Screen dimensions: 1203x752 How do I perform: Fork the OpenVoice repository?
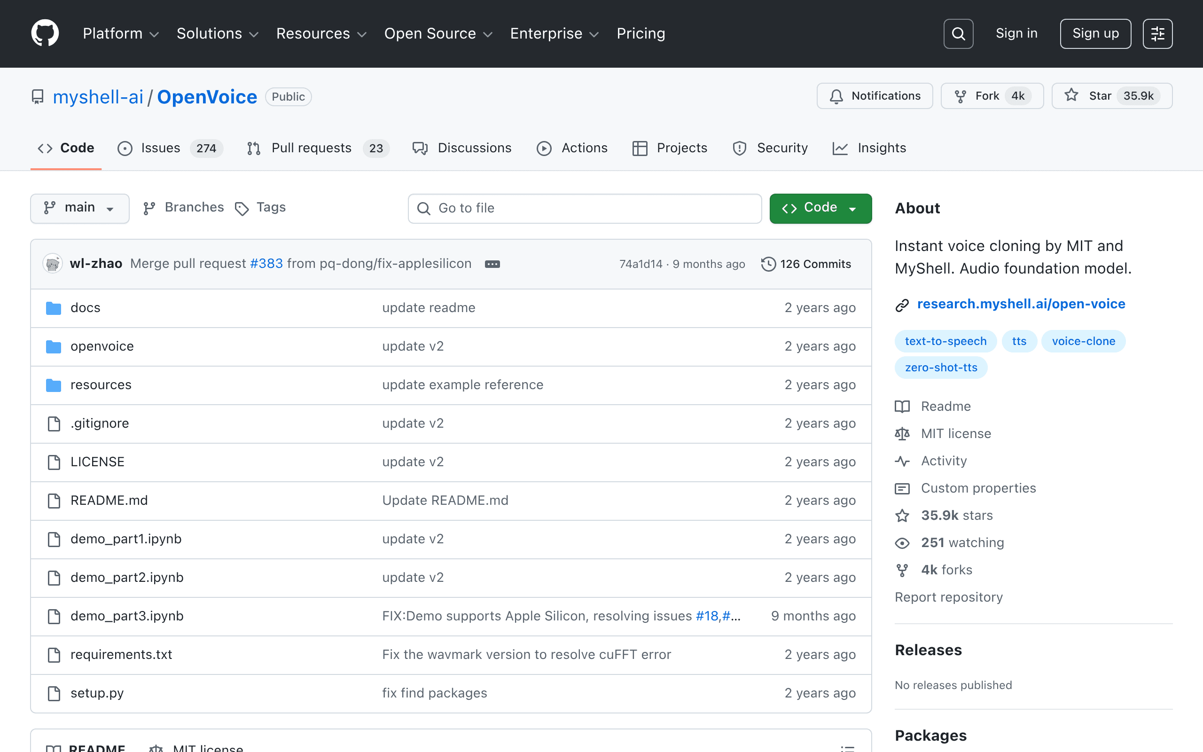coord(992,95)
